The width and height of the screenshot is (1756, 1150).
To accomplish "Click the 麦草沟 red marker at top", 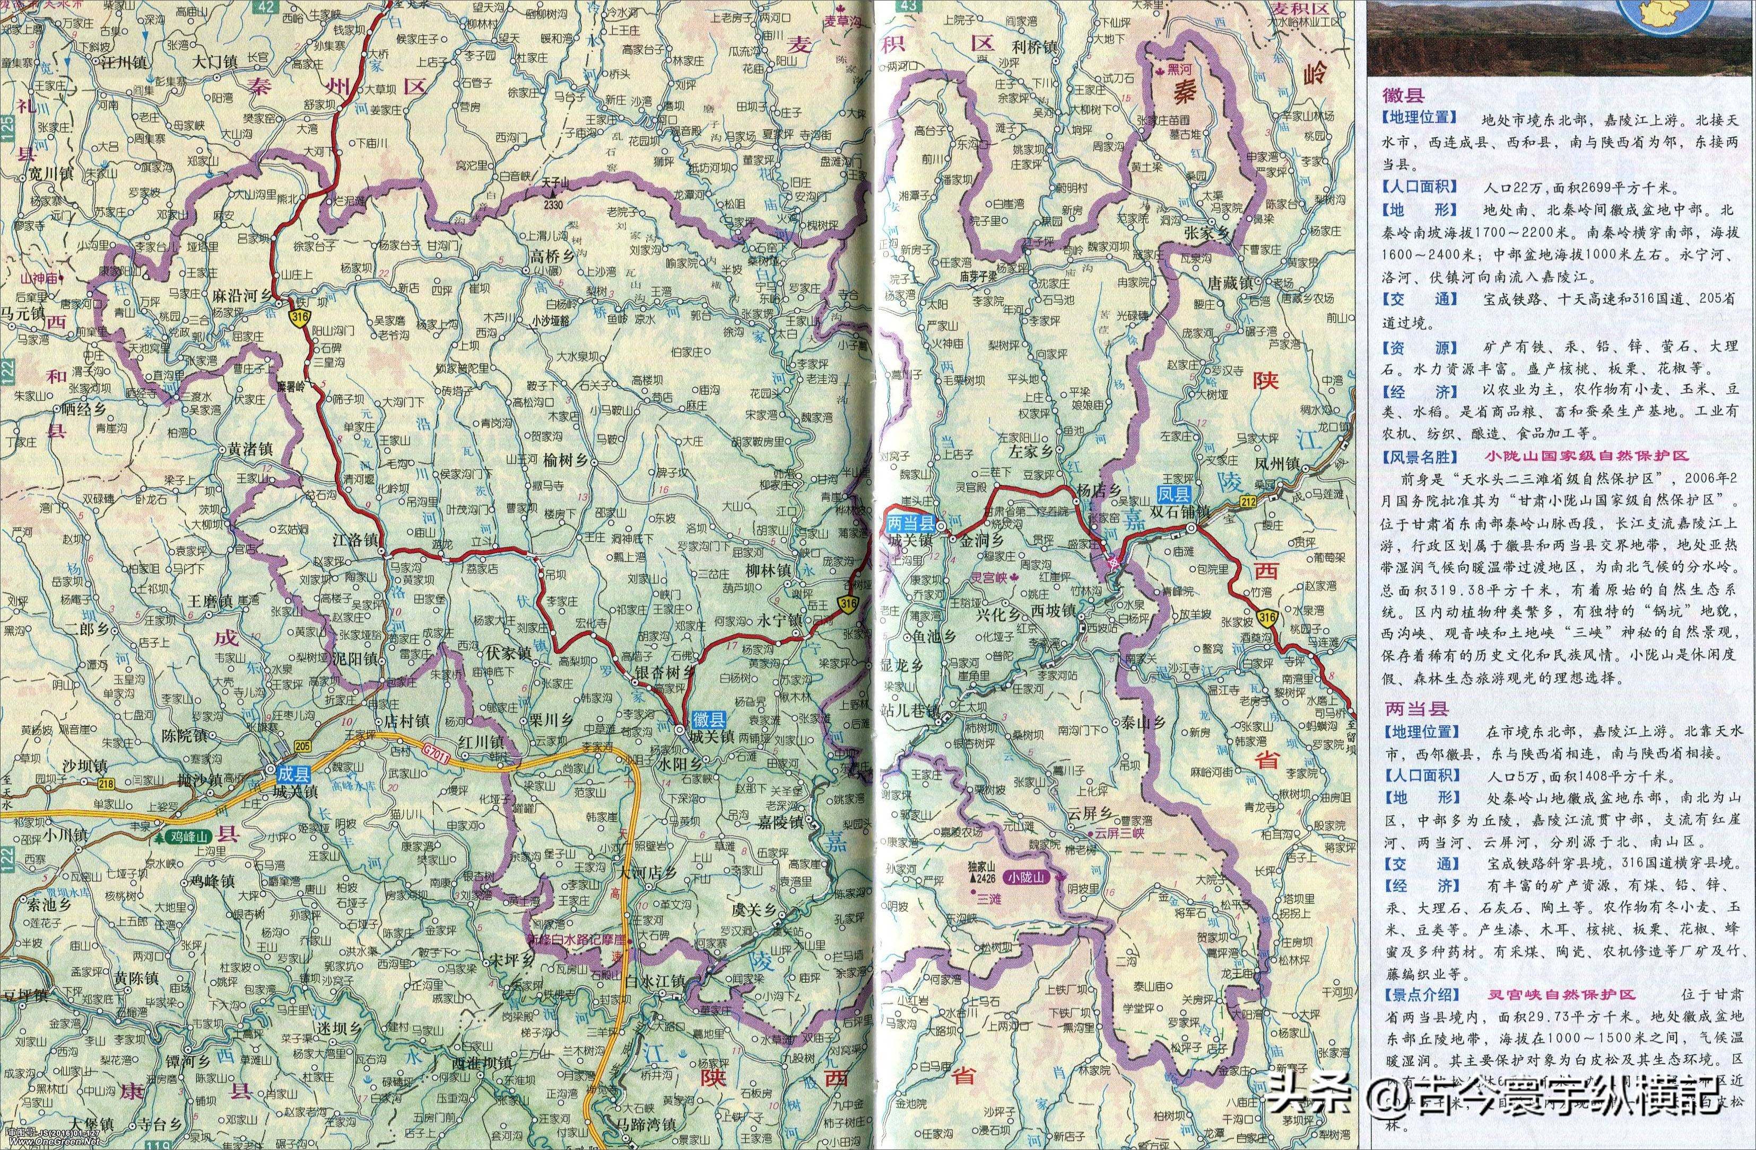I will 841,10.
